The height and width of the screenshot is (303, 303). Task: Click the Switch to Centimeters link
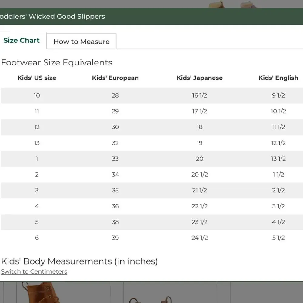(x=34, y=271)
